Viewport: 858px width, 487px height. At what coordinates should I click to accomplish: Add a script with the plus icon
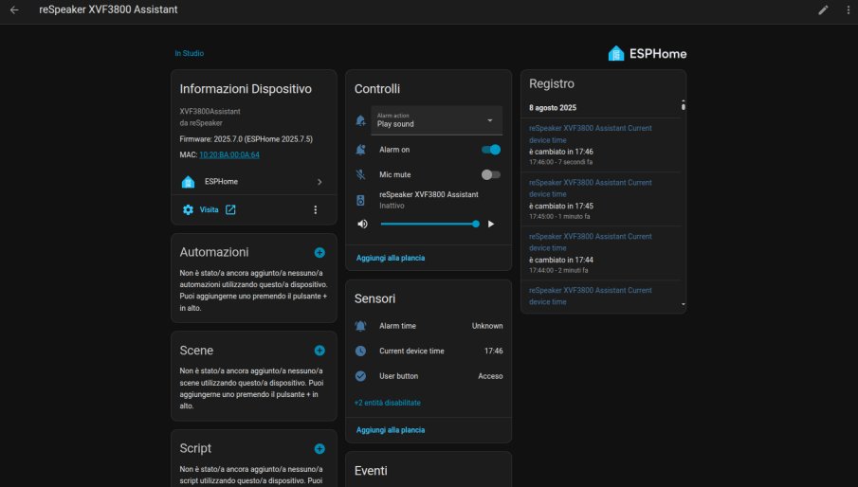pyautogui.click(x=319, y=449)
